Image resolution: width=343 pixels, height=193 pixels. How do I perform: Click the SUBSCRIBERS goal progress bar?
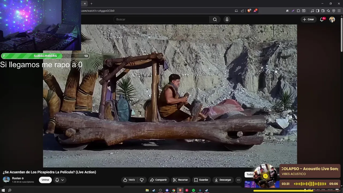[45, 56]
